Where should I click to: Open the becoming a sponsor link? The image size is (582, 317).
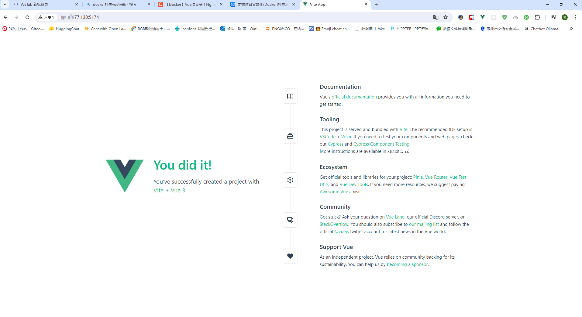pyautogui.click(x=407, y=264)
